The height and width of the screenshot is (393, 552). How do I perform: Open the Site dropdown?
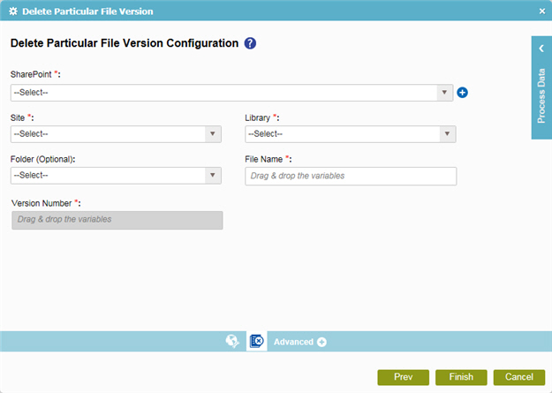(x=116, y=134)
